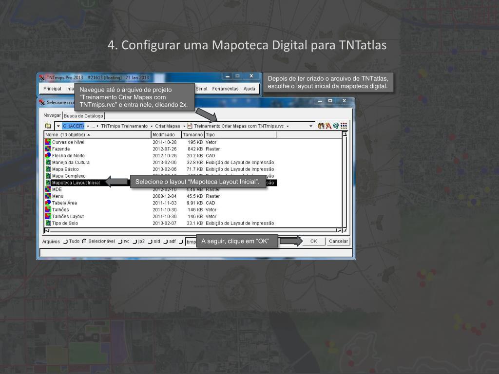Click the Fazenda raster icon
The image size is (499, 374).
48,149
